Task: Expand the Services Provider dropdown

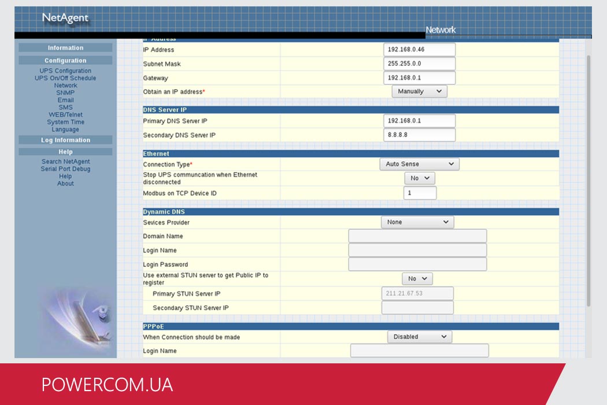Action: click(x=417, y=222)
